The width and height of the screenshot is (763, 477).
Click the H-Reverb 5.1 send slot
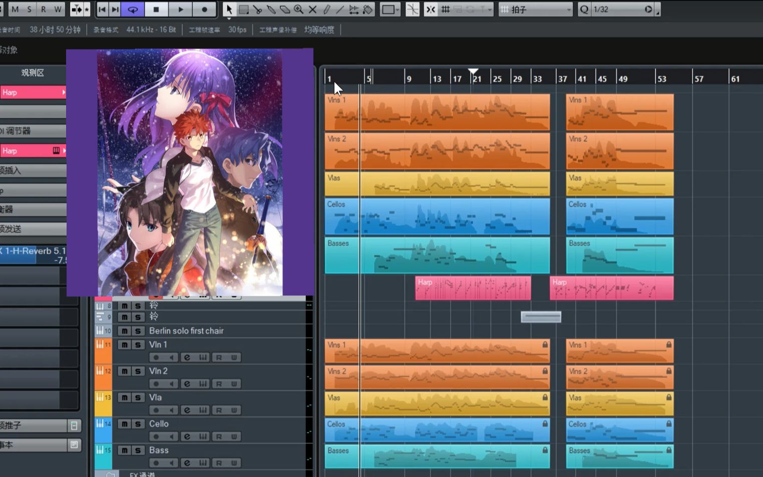point(33,255)
